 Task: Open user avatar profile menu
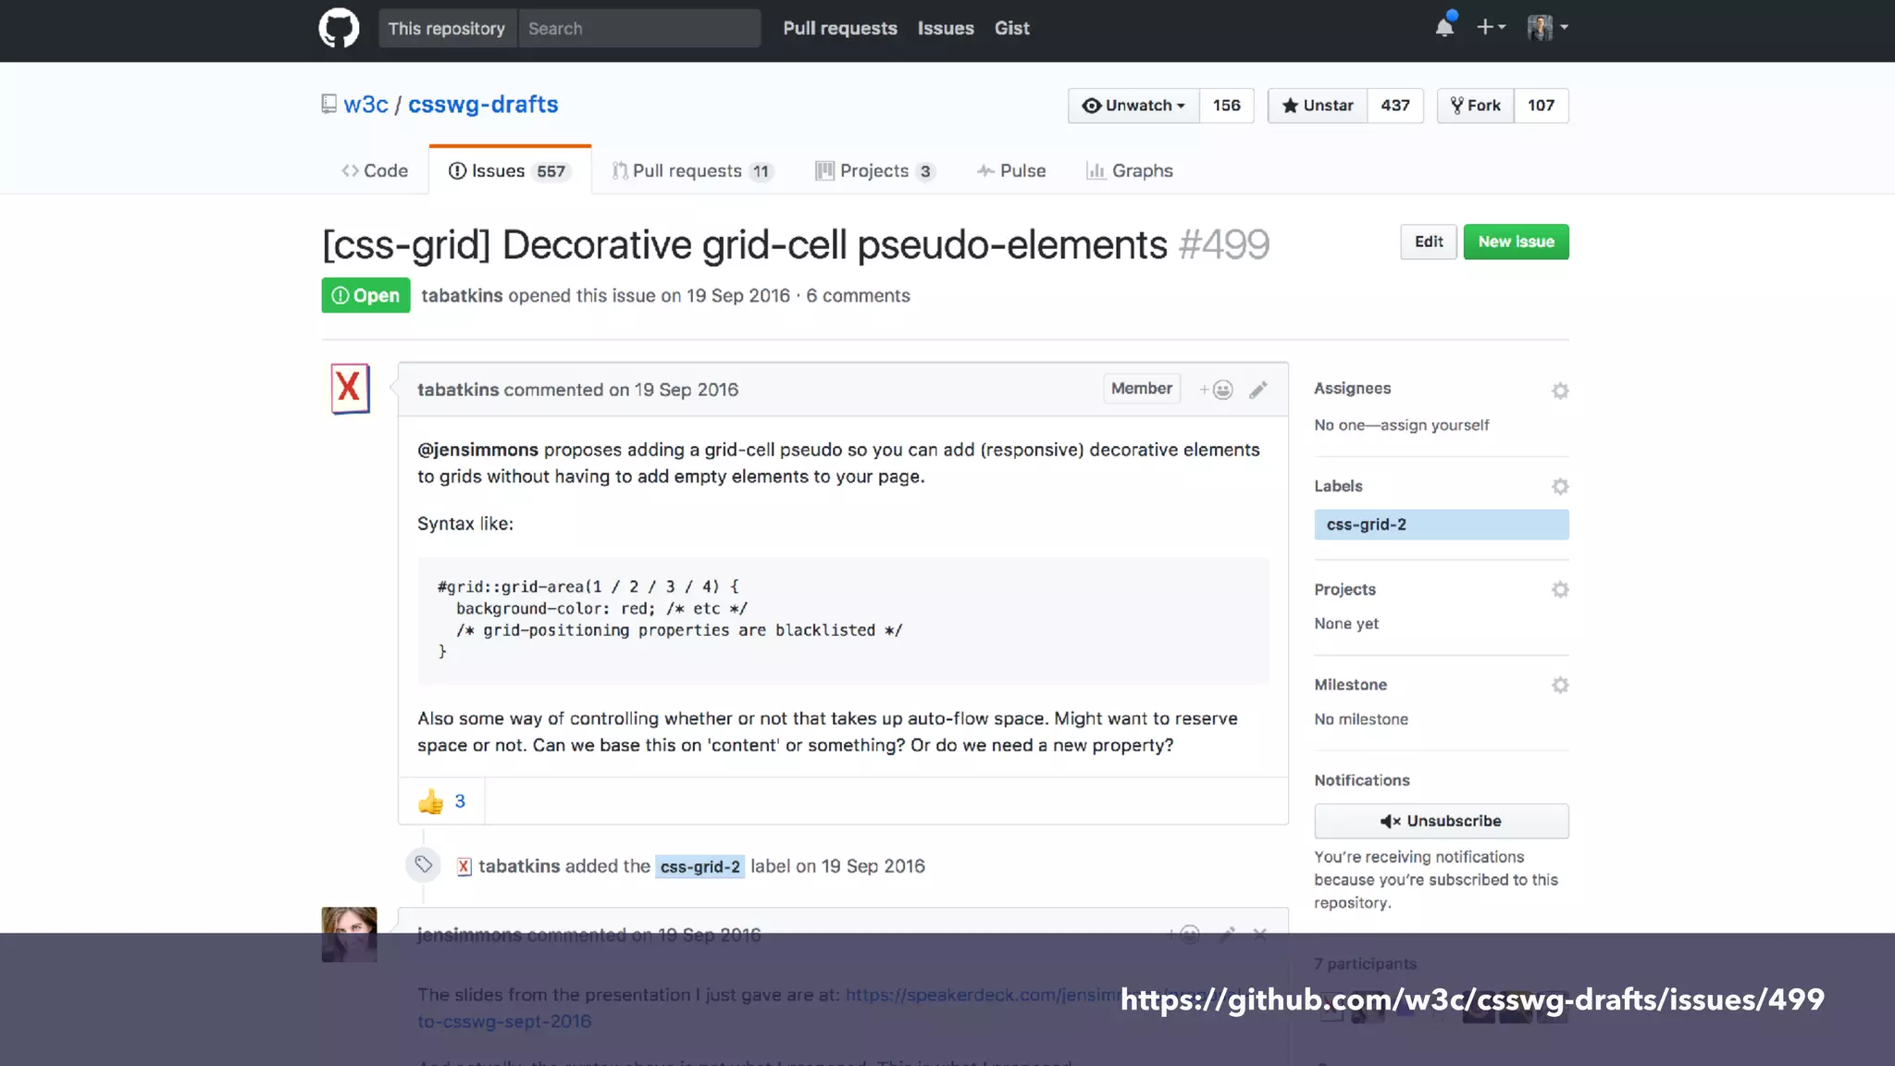pyautogui.click(x=1547, y=28)
